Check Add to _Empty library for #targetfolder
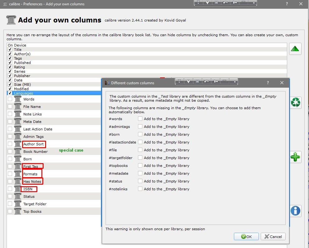Screen dimensions: 309x248 click(x=140, y=158)
